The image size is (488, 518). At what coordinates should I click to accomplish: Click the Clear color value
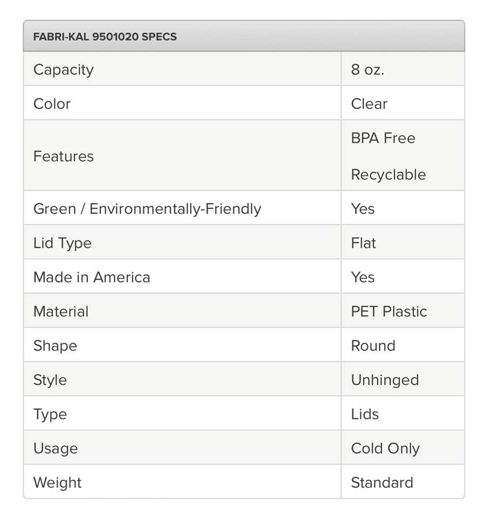369,104
